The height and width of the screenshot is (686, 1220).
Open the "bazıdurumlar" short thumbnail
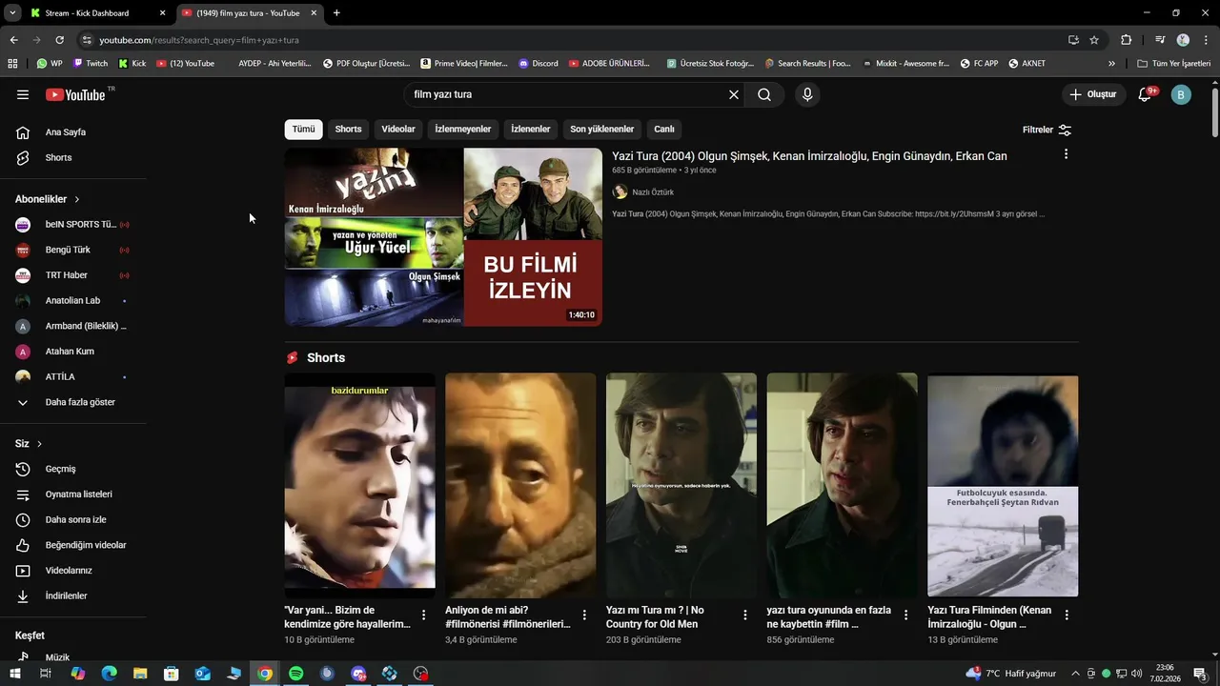(359, 486)
